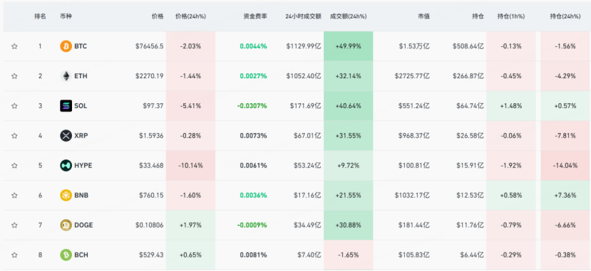Favorite ETH with its star icon
This screenshot has height=271, width=591.
coord(14,76)
